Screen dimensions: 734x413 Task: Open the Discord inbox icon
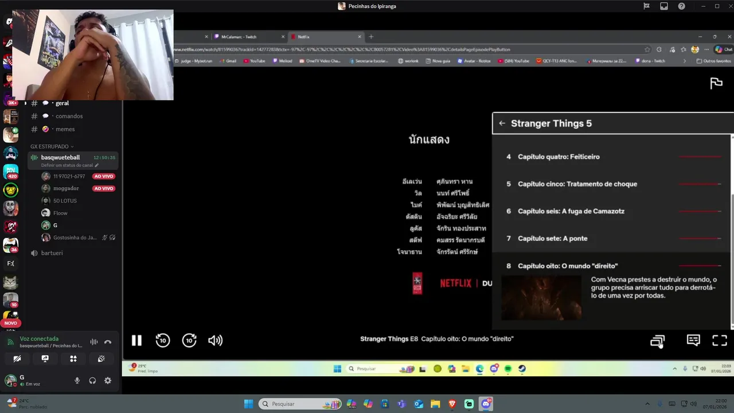(x=664, y=6)
